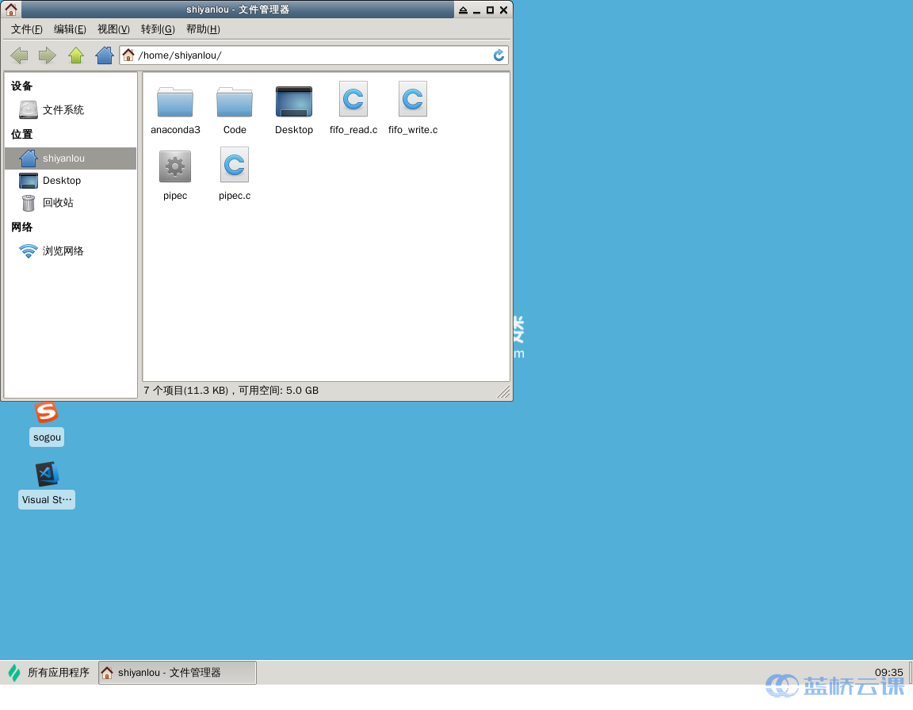Click the forward navigation arrow
The height and width of the screenshot is (710, 913).
point(46,55)
